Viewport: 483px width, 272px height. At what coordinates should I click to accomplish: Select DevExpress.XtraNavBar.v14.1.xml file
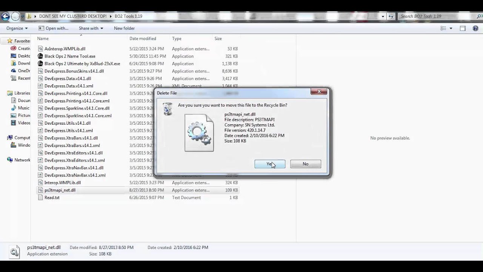[75, 175]
